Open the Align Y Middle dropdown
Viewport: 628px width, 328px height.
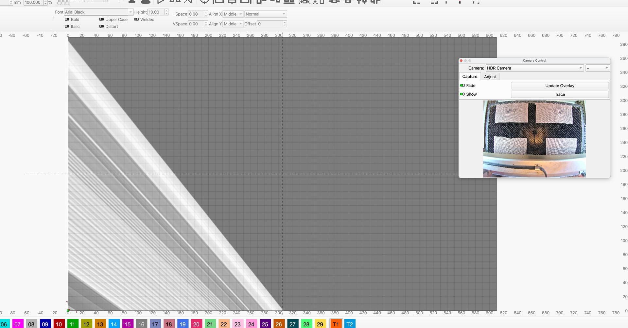(233, 24)
